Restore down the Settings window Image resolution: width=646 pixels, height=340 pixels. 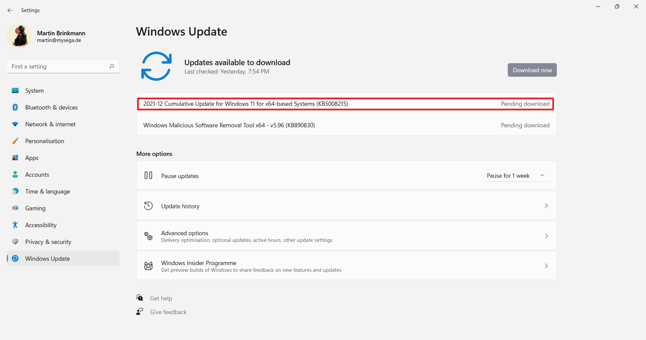[x=617, y=6]
